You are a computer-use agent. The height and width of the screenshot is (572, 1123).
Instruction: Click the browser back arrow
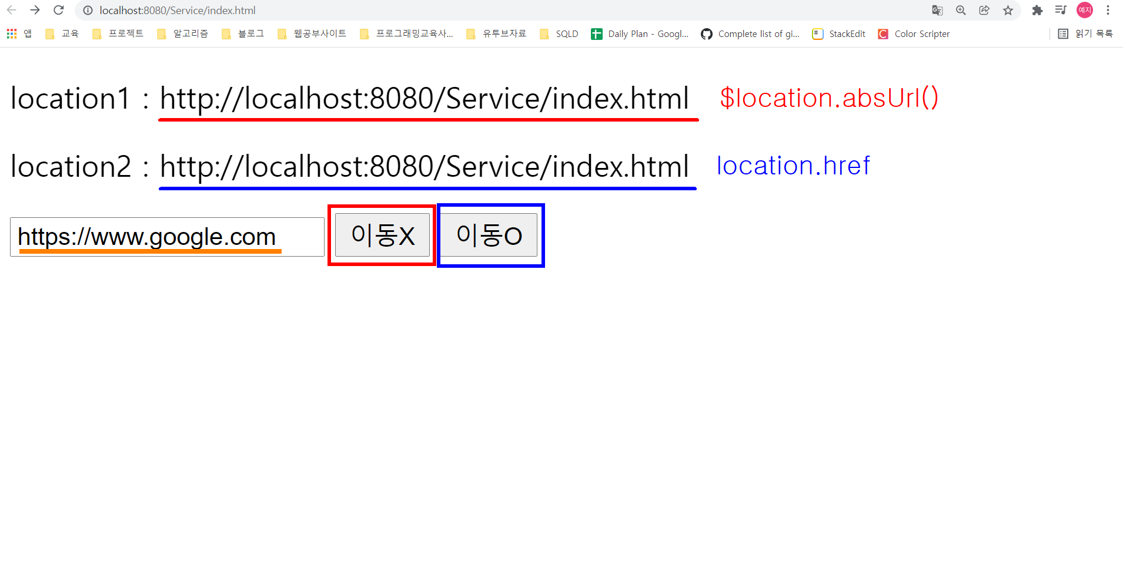pyautogui.click(x=11, y=10)
